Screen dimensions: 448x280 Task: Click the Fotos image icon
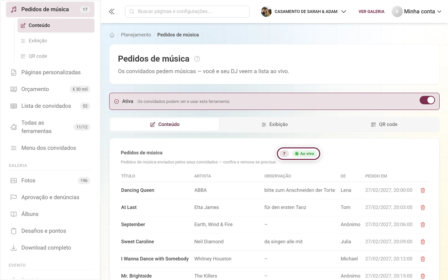[x=14, y=180]
